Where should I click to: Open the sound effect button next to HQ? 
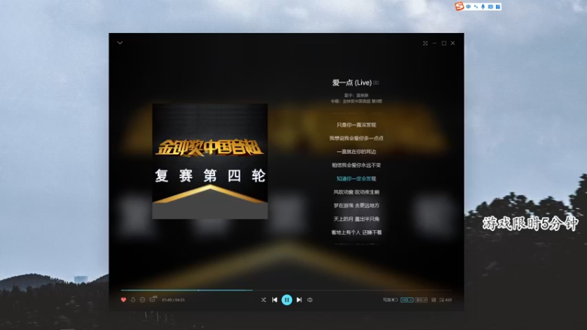pos(421,300)
